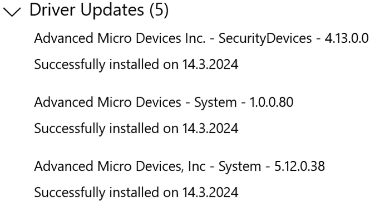Collapse the Driver Updates chevron arrow
The width and height of the screenshot is (370, 201).
(x=12, y=12)
